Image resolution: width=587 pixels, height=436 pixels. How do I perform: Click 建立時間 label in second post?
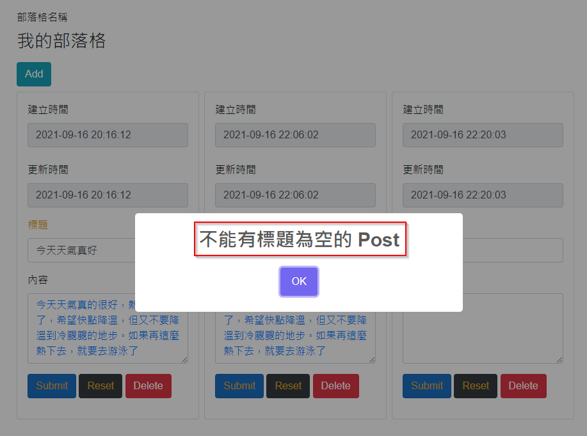236,109
